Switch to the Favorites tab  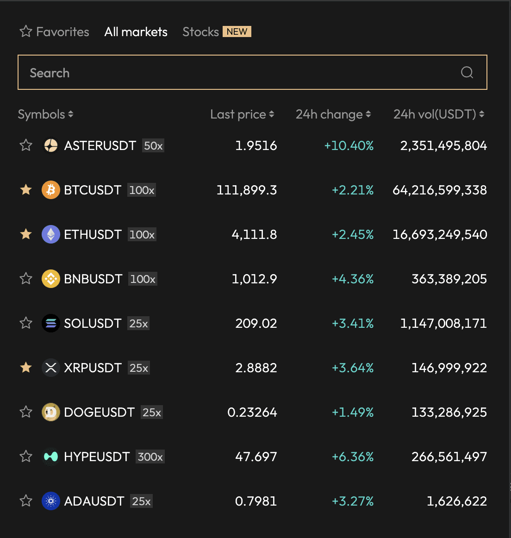pyautogui.click(x=55, y=32)
